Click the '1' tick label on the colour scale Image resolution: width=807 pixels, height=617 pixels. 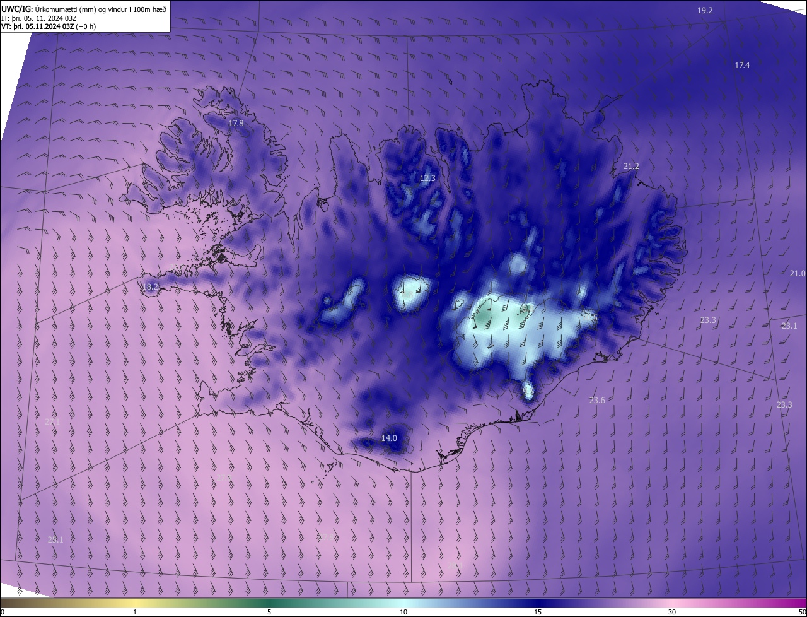click(136, 613)
